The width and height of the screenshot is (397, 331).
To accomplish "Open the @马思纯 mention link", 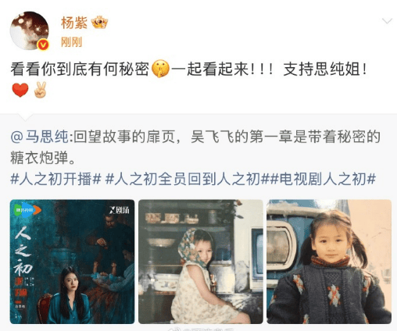I will pos(40,137).
